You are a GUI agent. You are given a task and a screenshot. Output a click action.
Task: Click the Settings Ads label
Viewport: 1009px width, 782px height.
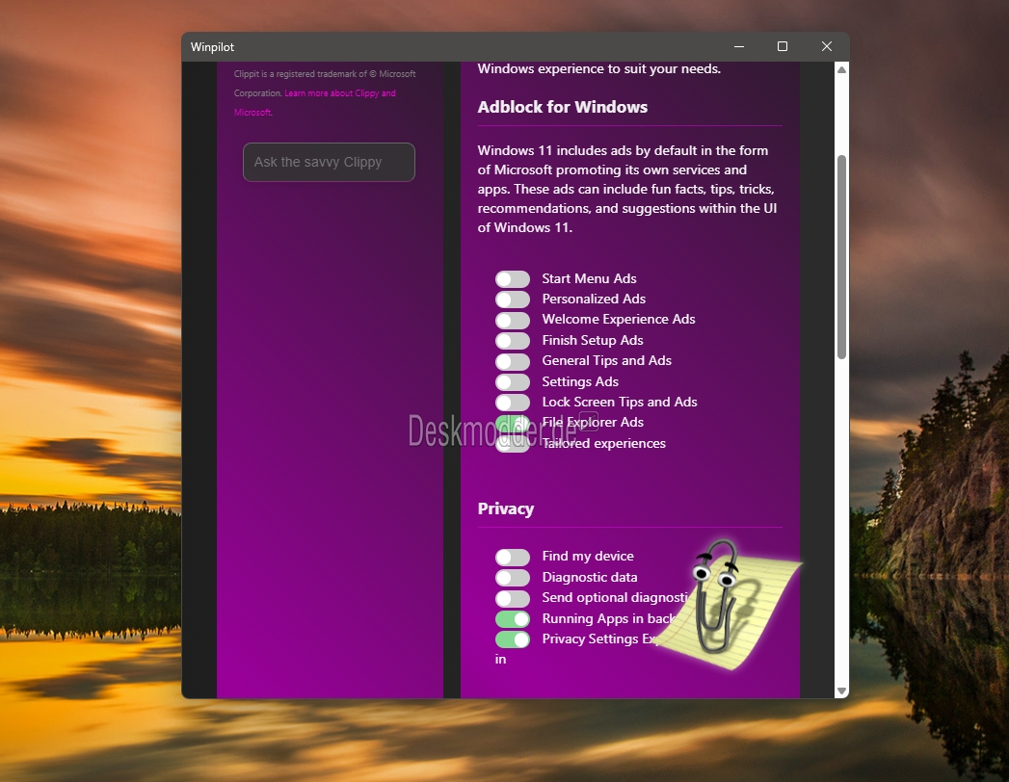580,381
